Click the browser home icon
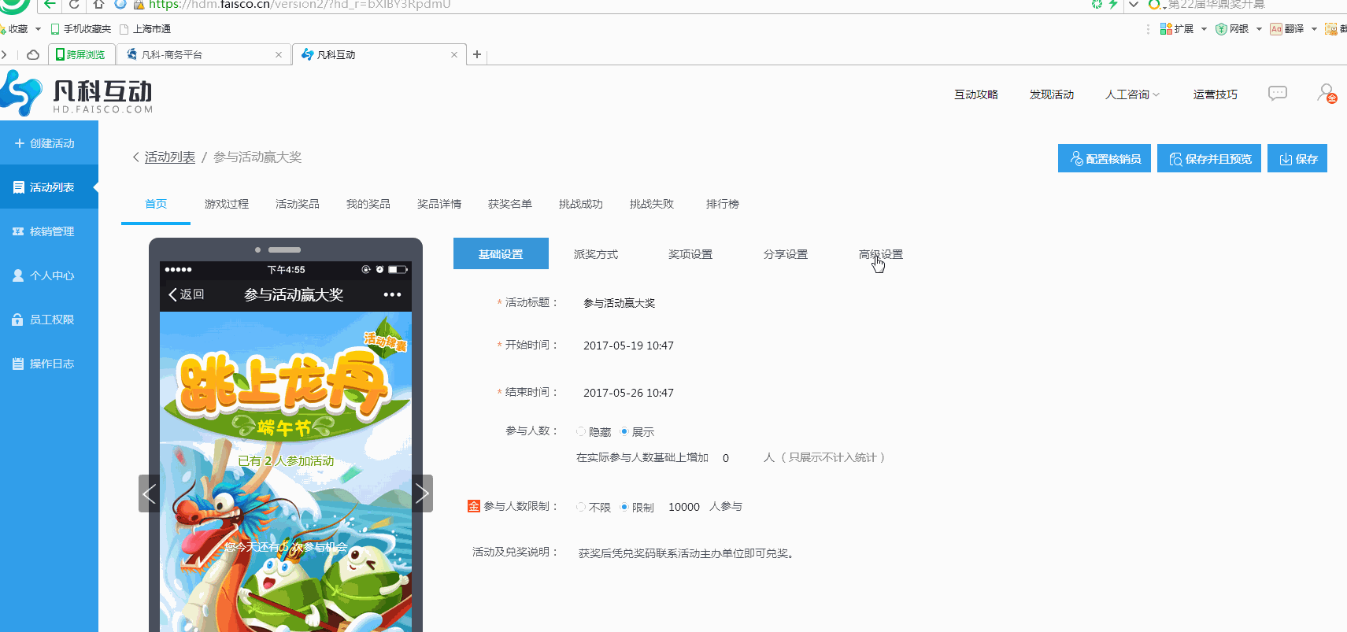This screenshot has width=1347, height=632. click(x=98, y=4)
